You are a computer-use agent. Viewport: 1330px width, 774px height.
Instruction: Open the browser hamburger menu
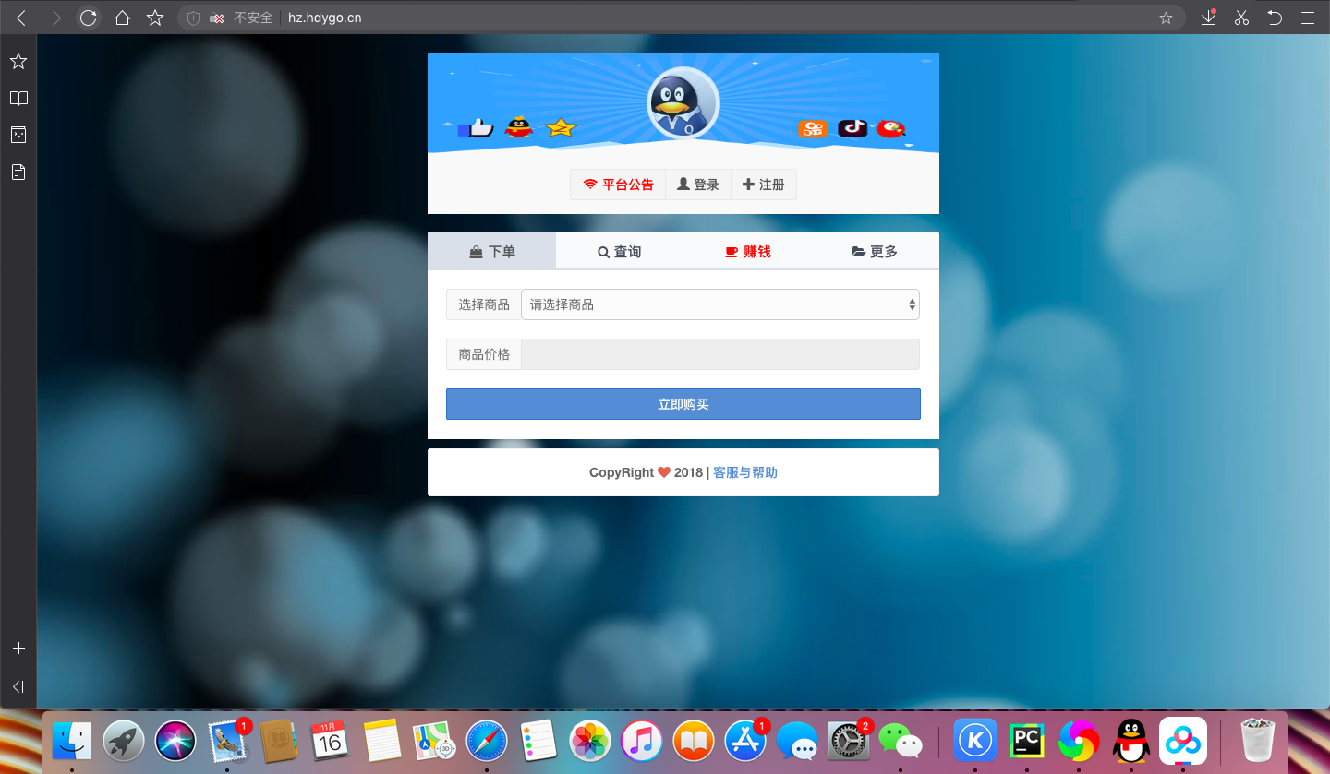1307,18
